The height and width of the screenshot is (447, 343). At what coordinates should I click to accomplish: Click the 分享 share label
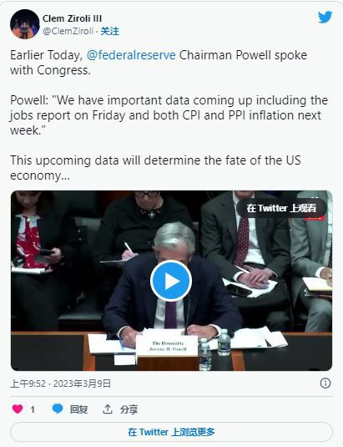pos(129,409)
